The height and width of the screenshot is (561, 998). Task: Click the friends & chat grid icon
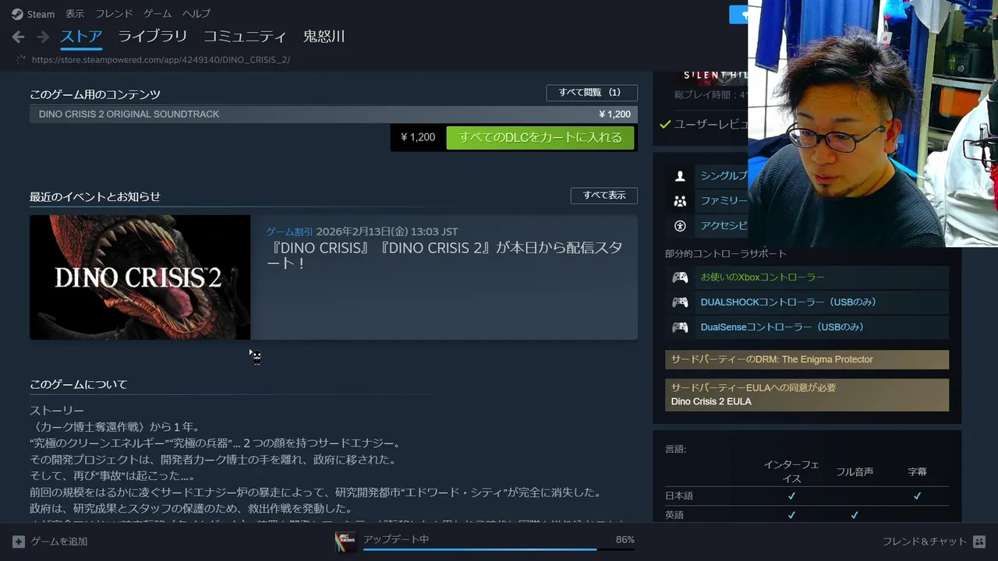click(979, 542)
